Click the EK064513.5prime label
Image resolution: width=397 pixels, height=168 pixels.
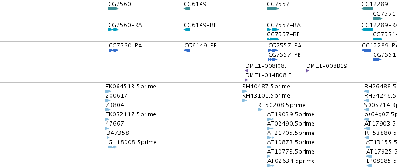coord(131,87)
